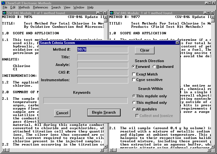Screen dimensions: 217x154
Task: Open the Window menu
Action: pos(79,7)
